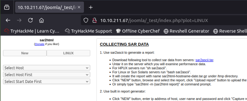
Task: Click the browser back arrow
Action: [8, 20]
